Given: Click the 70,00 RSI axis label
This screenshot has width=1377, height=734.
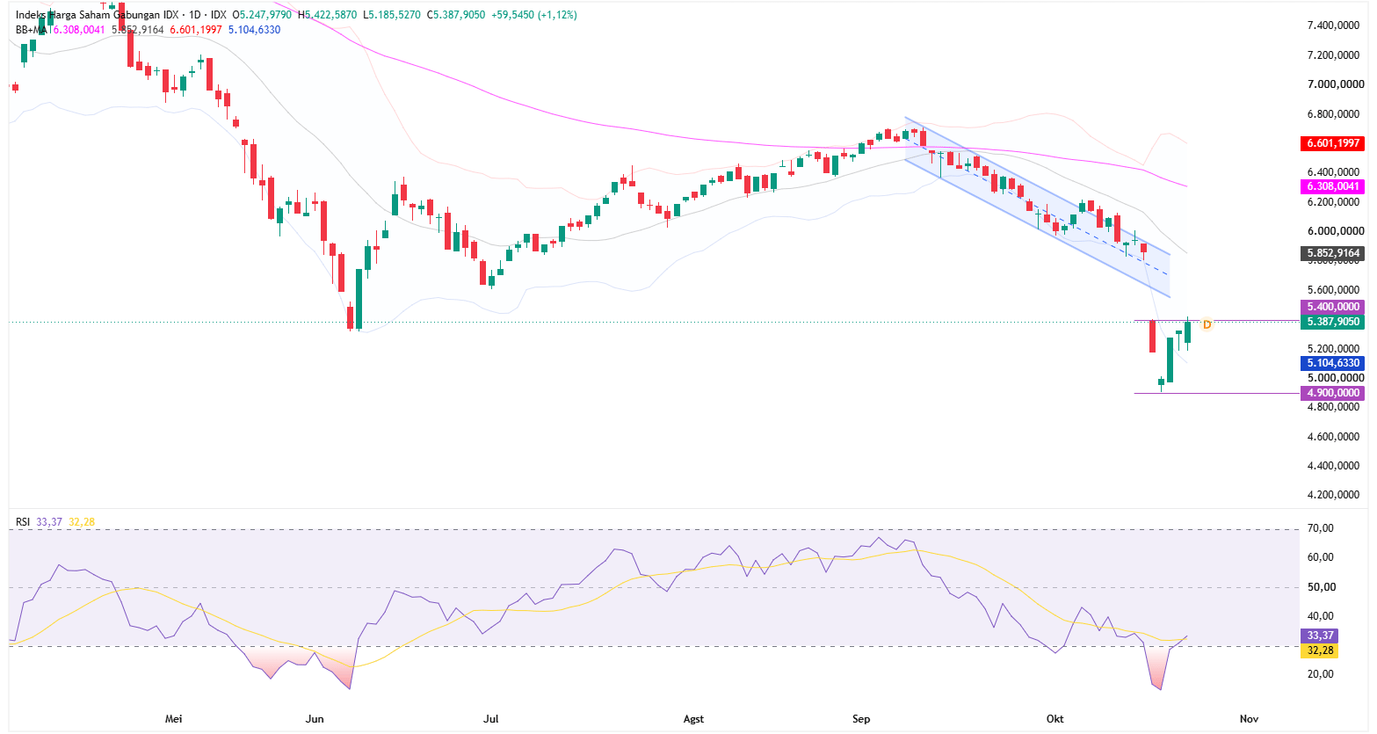Looking at the screenshot, I should 1321,528.
